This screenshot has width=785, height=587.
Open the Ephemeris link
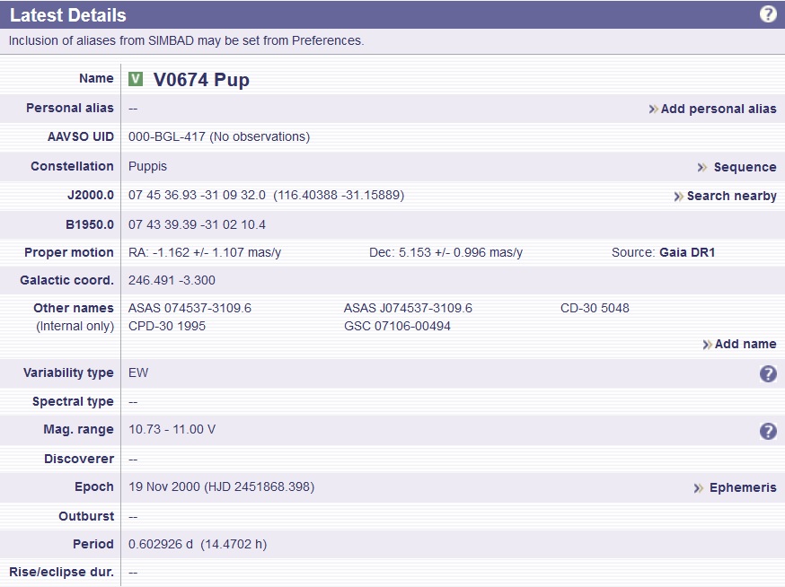tap(743, 487)
